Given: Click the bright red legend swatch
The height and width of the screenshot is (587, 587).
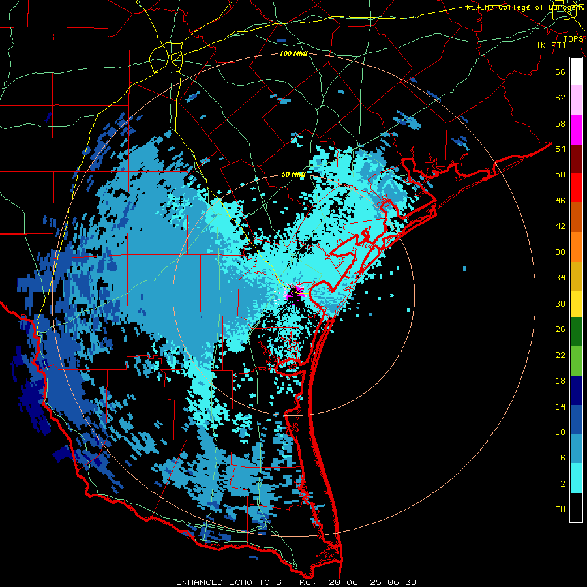Looking at the screenshot, I should 576,188.
